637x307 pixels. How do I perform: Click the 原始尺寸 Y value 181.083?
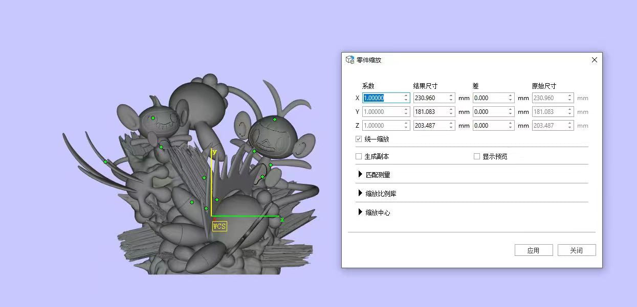[553, 111]
